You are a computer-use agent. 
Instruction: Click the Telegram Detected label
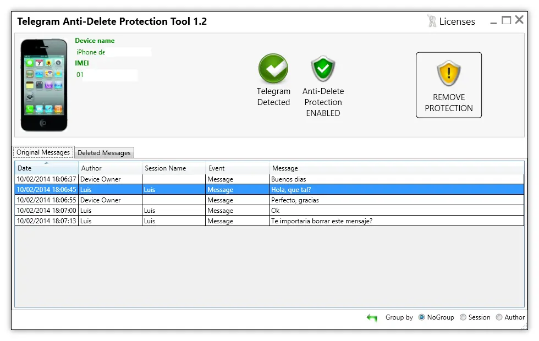(274, 97)
